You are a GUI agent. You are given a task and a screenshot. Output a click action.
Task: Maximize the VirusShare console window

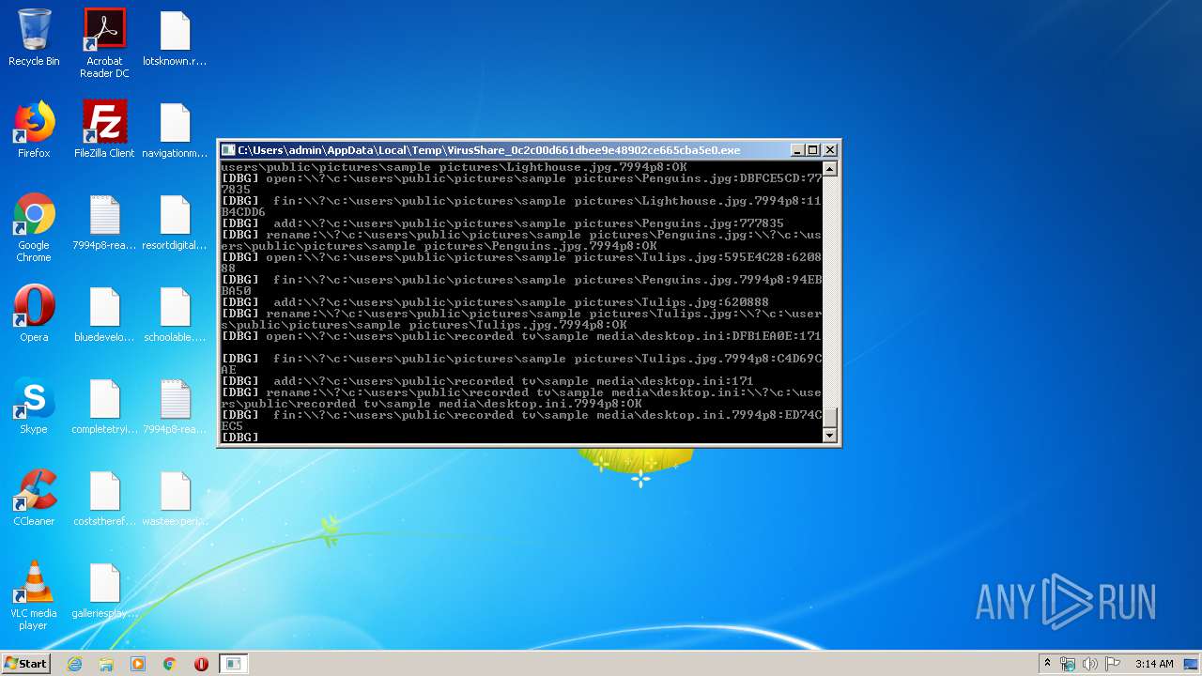tap(813, 150)
